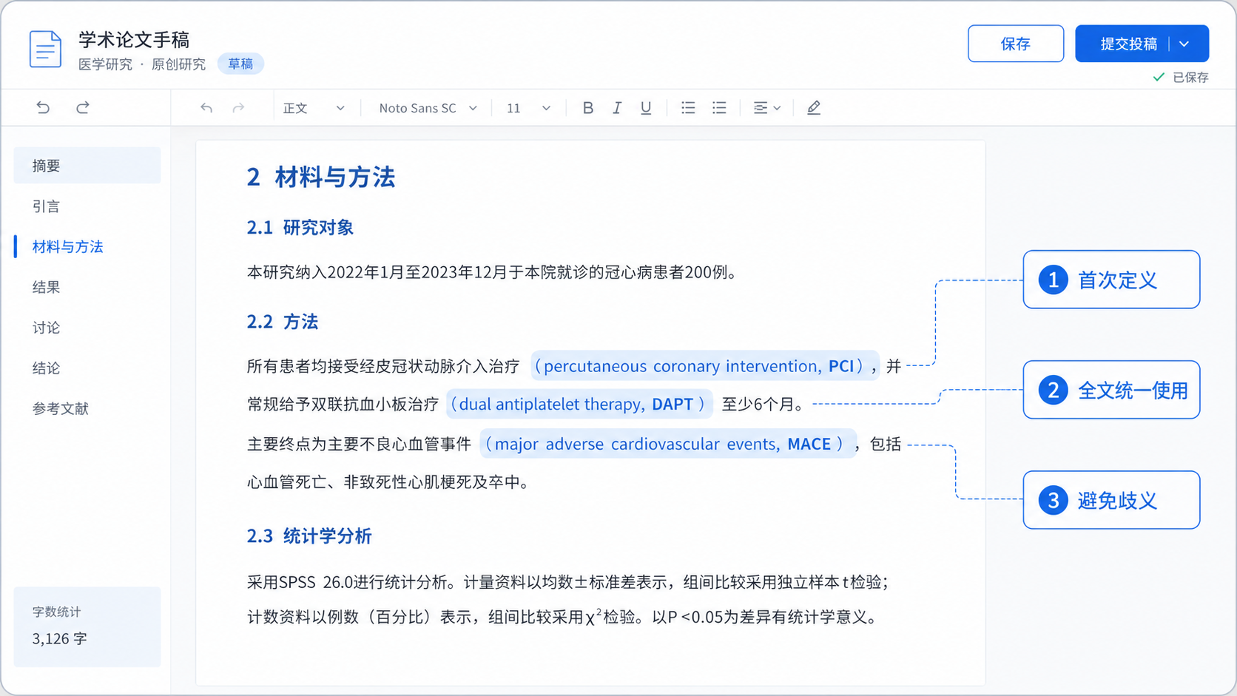The image size is (1237, 696).
Task: Open the text alignment options
Action: click(766, 108)
